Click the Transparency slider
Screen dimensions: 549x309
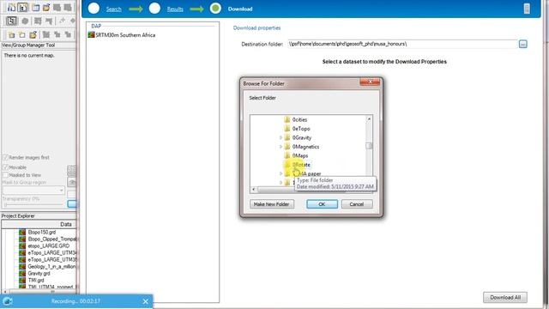[x=34, y=204]
